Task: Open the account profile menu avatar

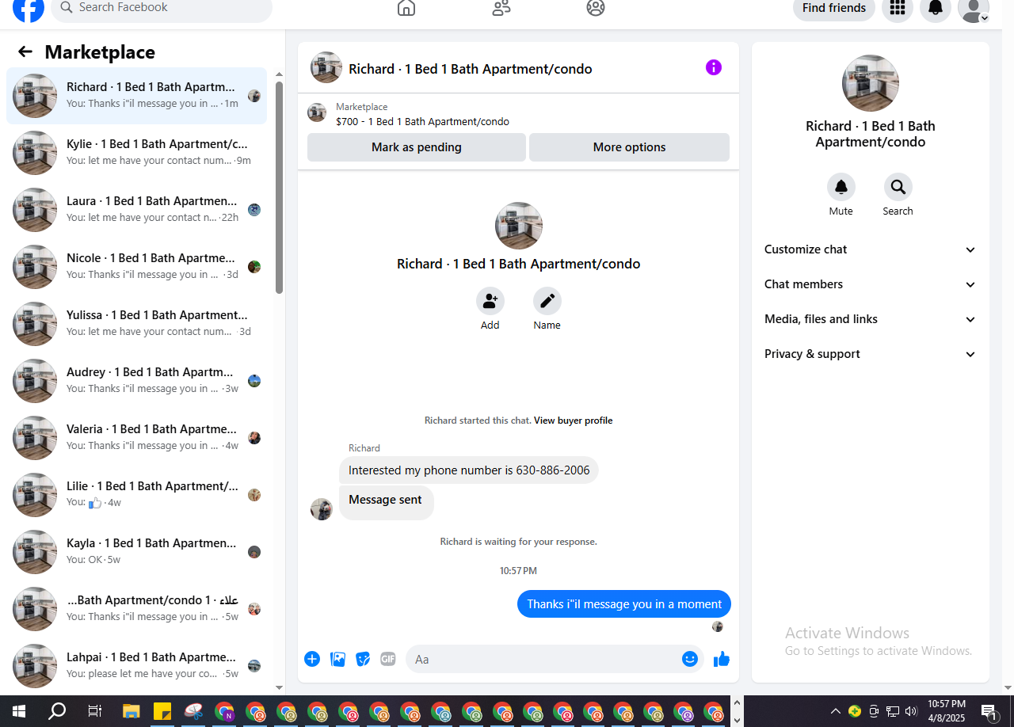Action: (x=974, y=10)
